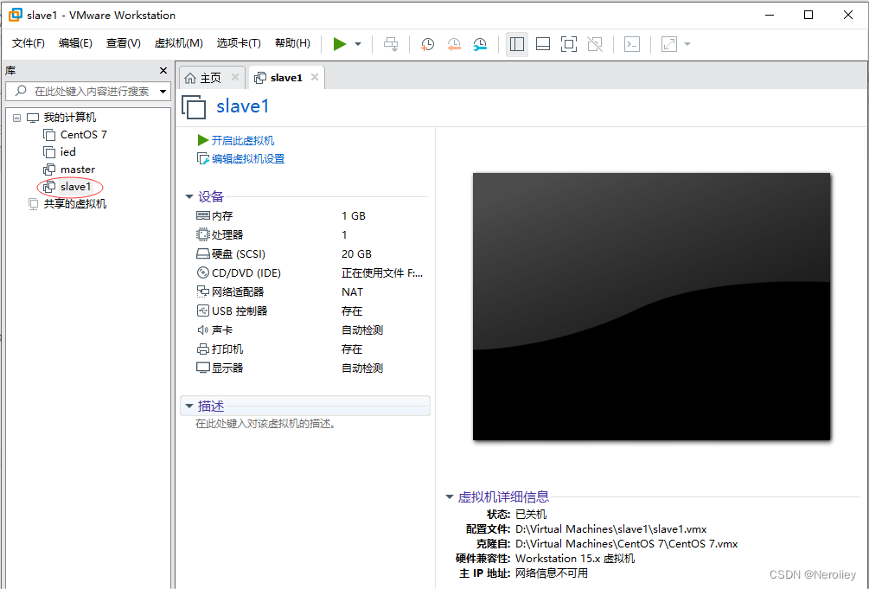This screenshot has height=589, width=869.
Task: Collapse the 虚拟机详细信息 section
Action: (x=450, y=497)
